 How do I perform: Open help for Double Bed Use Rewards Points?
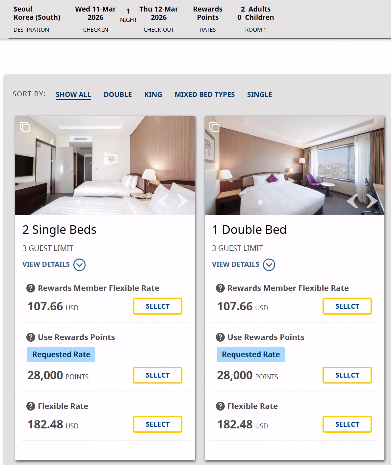(x=220, y=337)
